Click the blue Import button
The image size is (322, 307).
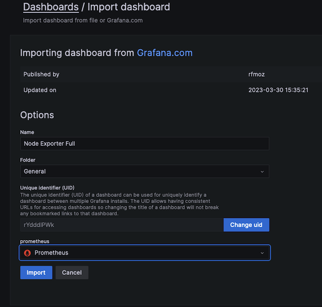point(36,272)
